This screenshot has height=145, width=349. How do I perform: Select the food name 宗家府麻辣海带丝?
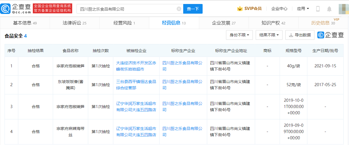[x=70, y=132]
